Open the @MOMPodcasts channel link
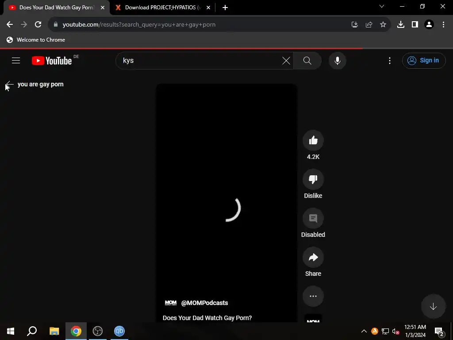Viewport: 453px width, 340px height. coord(204,303)
